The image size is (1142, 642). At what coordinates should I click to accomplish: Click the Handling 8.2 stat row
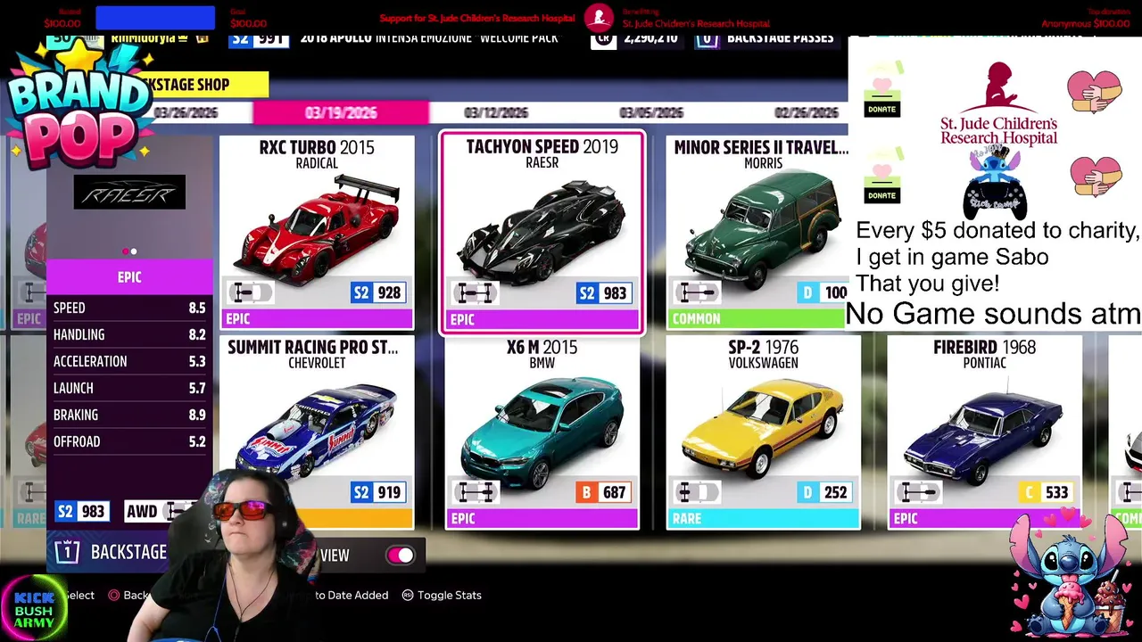tap(129, 334)
